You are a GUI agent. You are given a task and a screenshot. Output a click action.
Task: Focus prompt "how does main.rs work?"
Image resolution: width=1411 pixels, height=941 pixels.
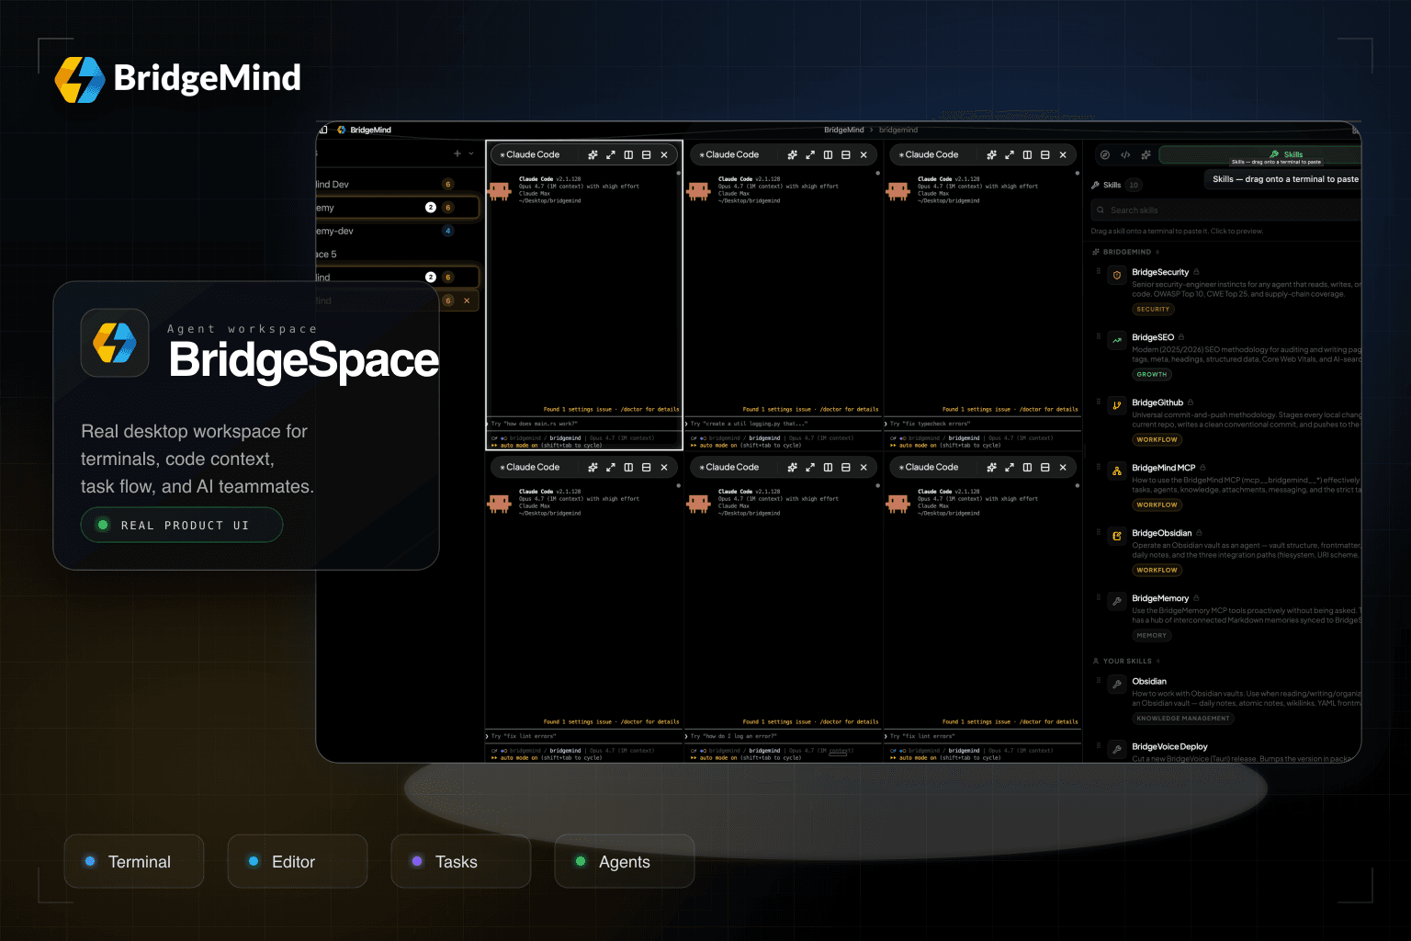click(x=584, y=424)
